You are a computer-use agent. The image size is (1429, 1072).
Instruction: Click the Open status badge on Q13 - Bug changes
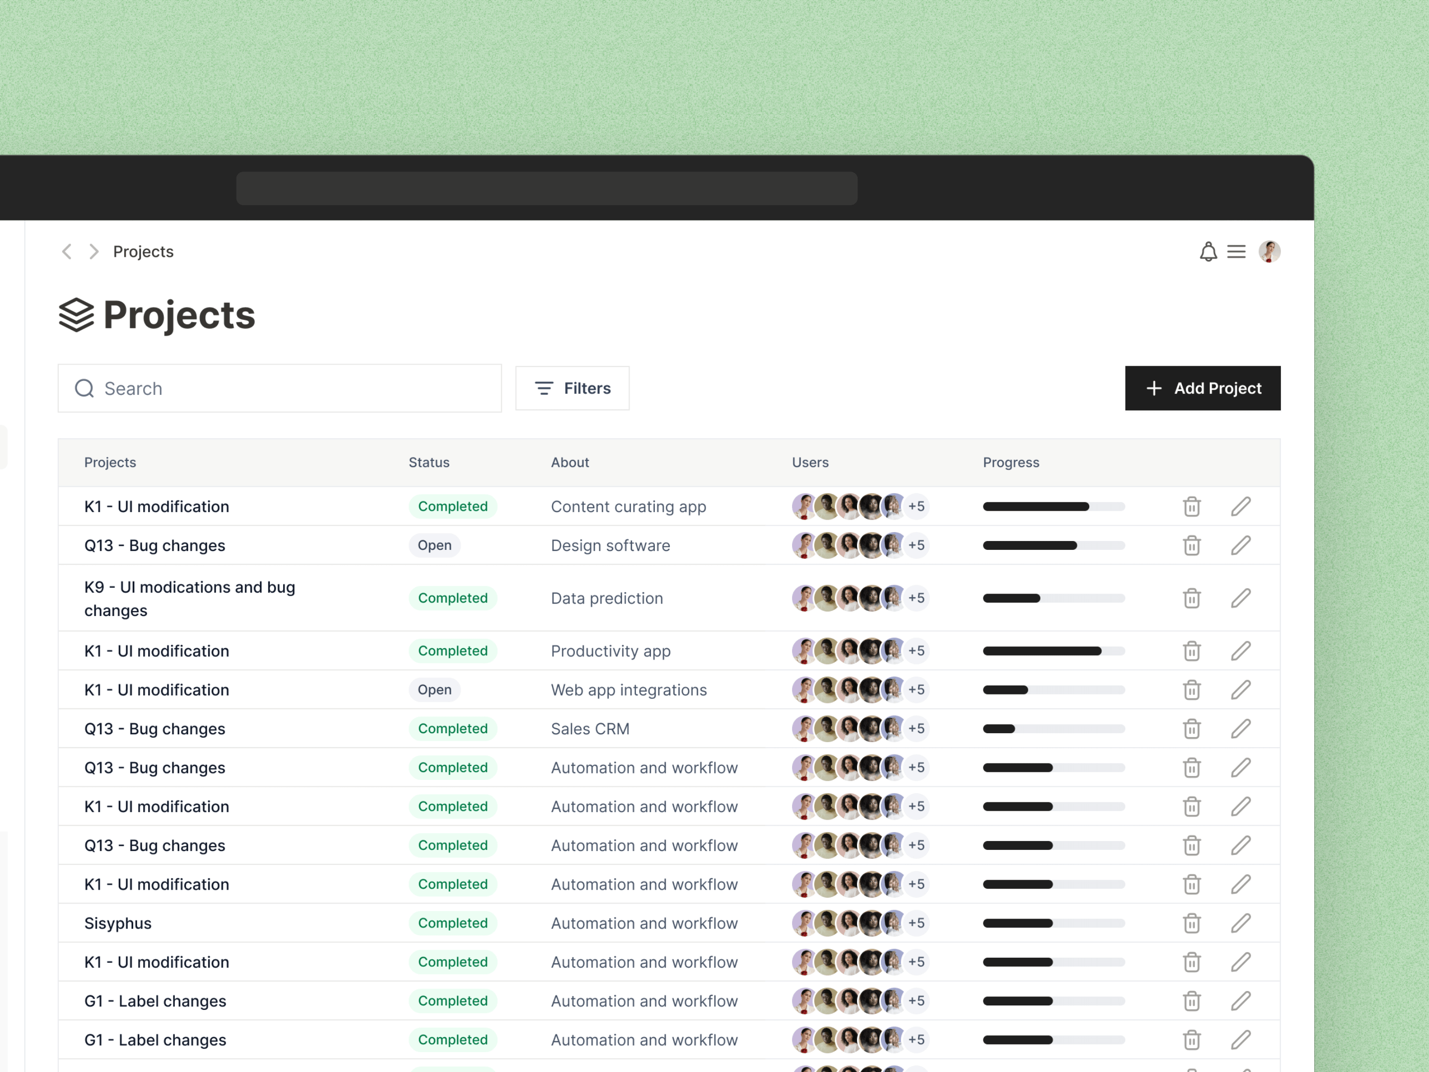[x=434, y=545]
